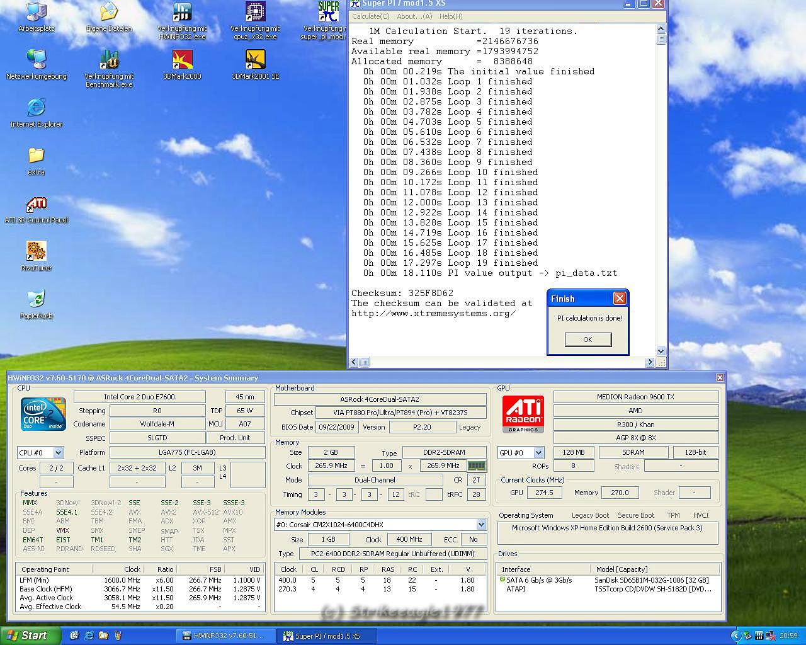Open the 3DMark2001 SE desktop icon
This screenshot has height=645, width=806.
click(x=255, y=60)
